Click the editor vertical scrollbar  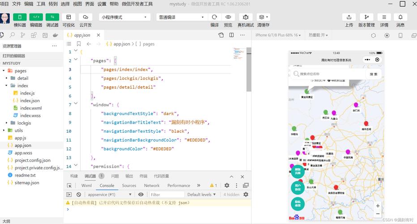tap(249, 69)
